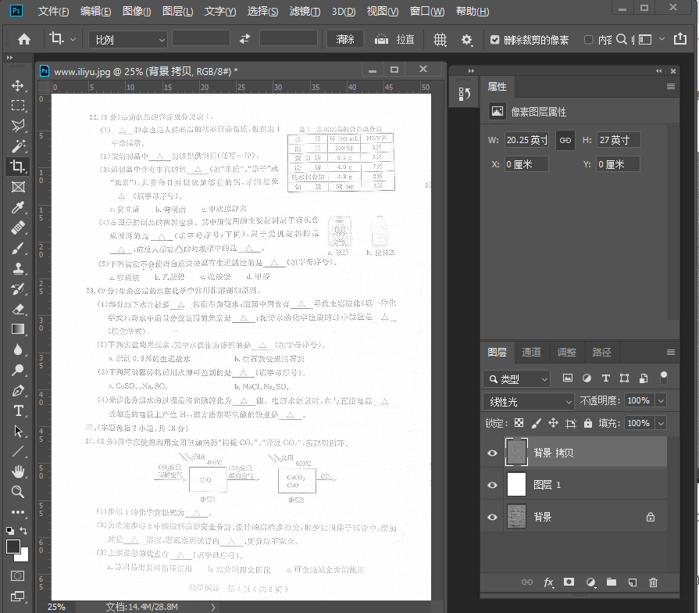Switch to the 通道 tab
This screenshot has width=699, height=613.
(531, 353)
